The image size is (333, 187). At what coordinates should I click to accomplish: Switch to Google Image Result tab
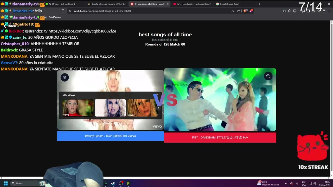click(229, 4)
